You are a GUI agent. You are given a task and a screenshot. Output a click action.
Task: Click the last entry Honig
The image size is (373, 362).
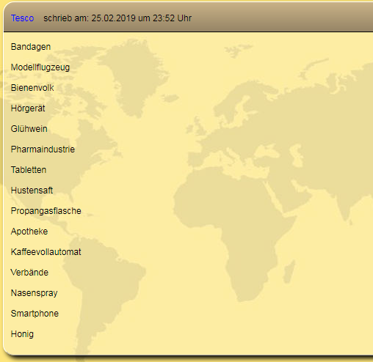click(x=22, y=334)
